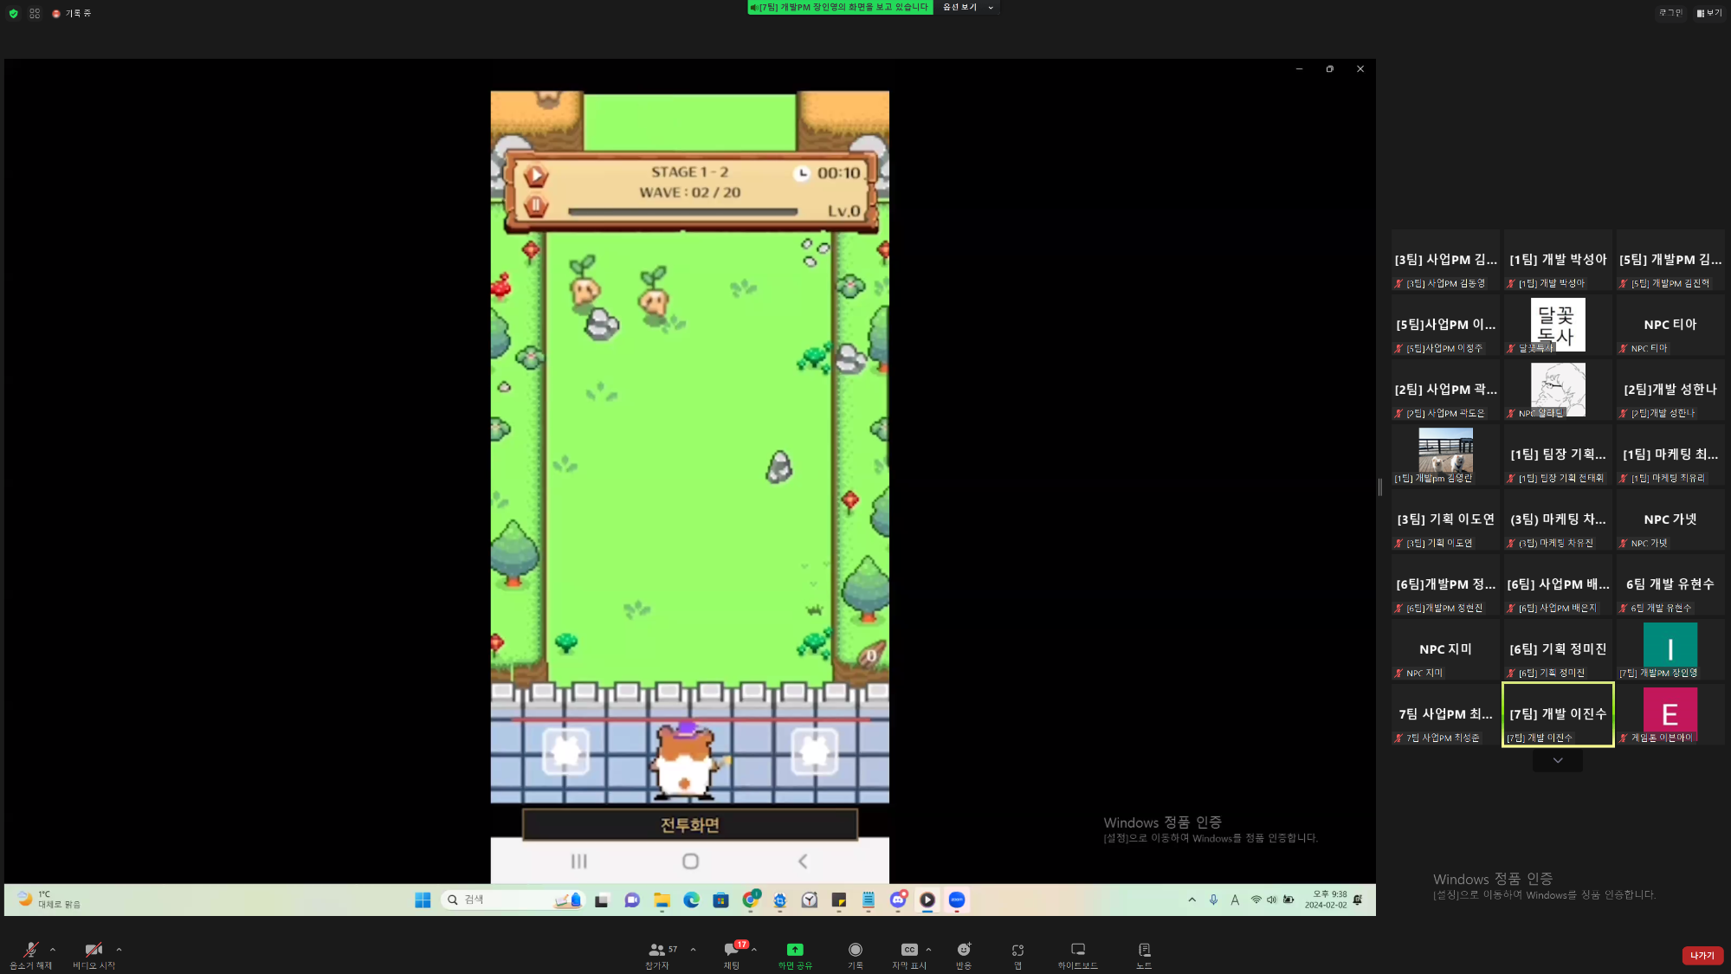Open the participants (참가자) panel
This screenshot has width=1731, height=974.
(x=658, y=953)
